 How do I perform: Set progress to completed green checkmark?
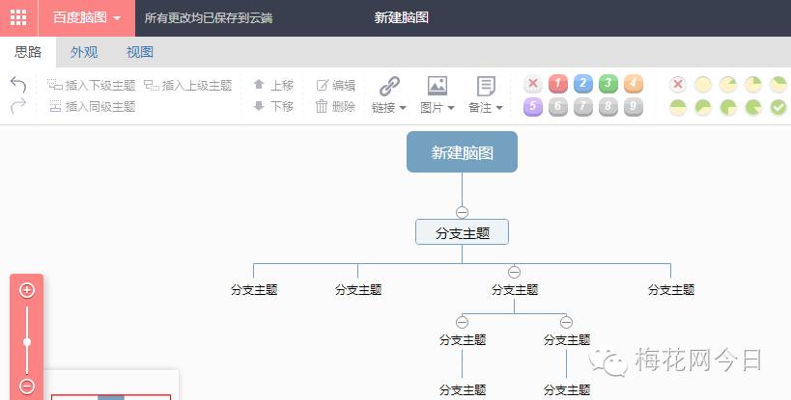(778, 107)
